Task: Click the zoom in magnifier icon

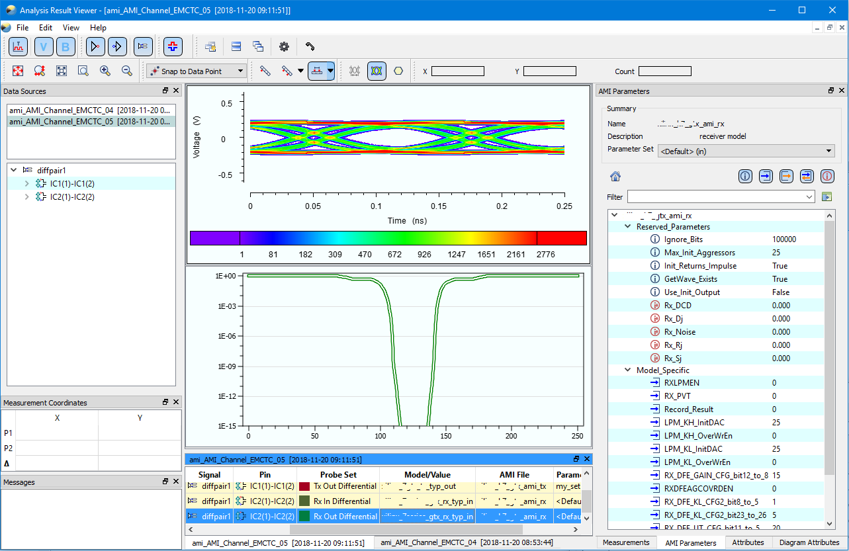Action: point(105,71)
